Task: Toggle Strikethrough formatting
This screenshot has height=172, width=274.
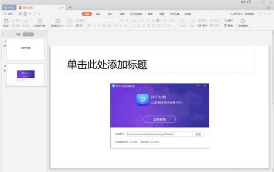Action: [x=104, y=26]
